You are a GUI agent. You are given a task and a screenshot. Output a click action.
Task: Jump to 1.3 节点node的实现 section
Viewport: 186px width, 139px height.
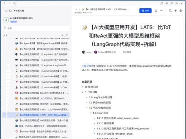[100, 108]
